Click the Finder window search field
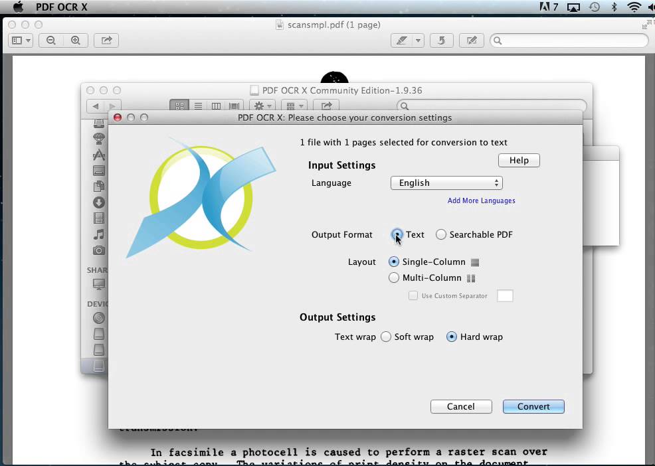This screenshot has width=655, height=466. 492,106
